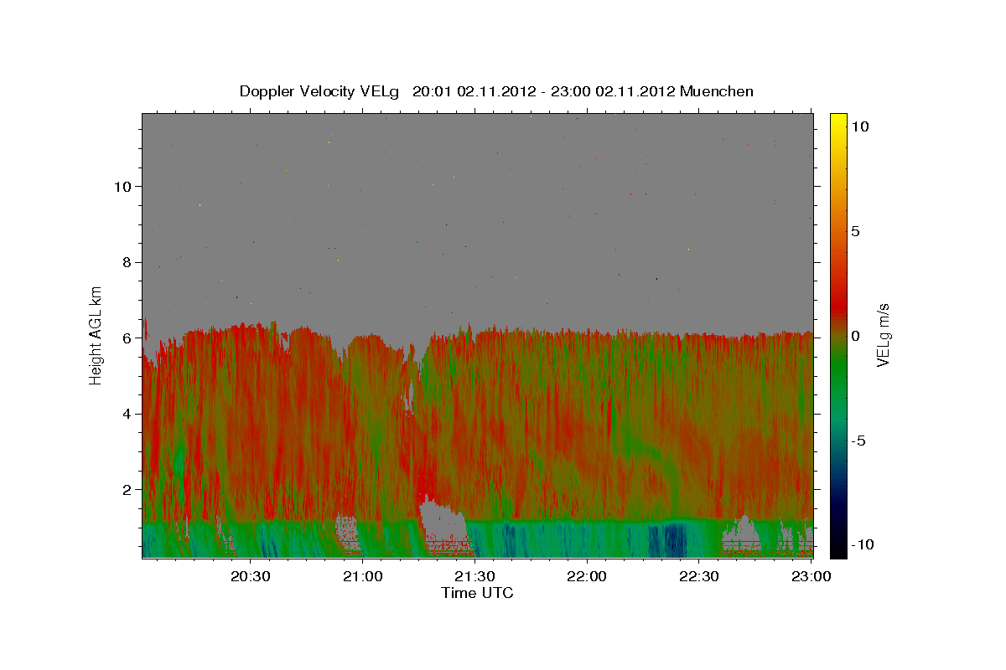The width and height of the screenshot is (1006, 670).
Task: Click the height tick label 10
Action: tap(122, 186)
